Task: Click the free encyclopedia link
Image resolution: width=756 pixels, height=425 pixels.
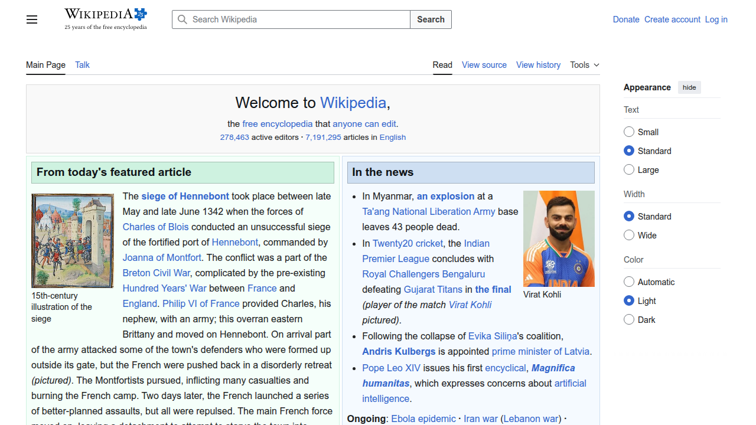Action: coord(278,124)
